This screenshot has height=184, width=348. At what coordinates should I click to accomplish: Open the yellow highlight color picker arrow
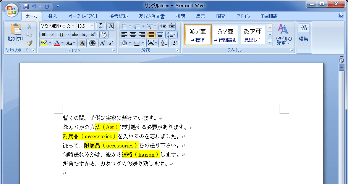coord(50,43)
